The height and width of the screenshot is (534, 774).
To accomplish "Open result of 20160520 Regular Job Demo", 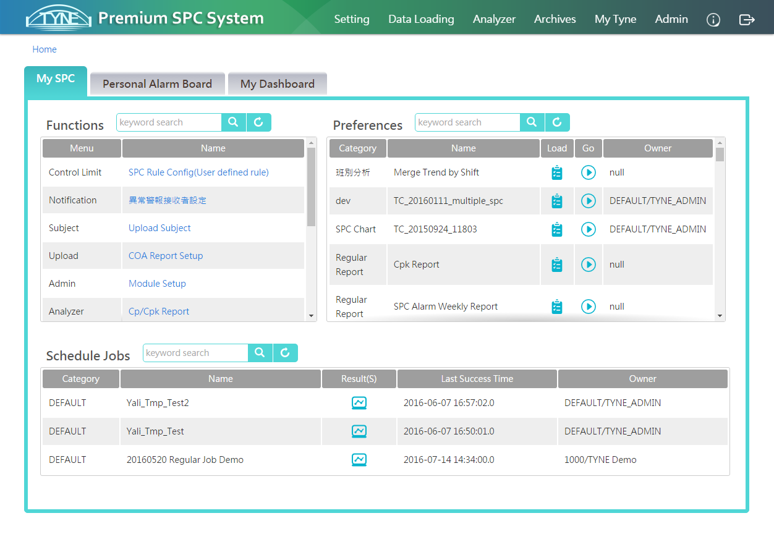I will 359,460.
